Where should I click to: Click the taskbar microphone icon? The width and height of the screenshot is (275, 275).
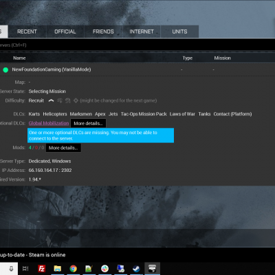[x=11, y=269]
